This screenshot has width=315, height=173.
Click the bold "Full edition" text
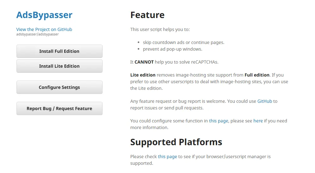click(257, 75)
